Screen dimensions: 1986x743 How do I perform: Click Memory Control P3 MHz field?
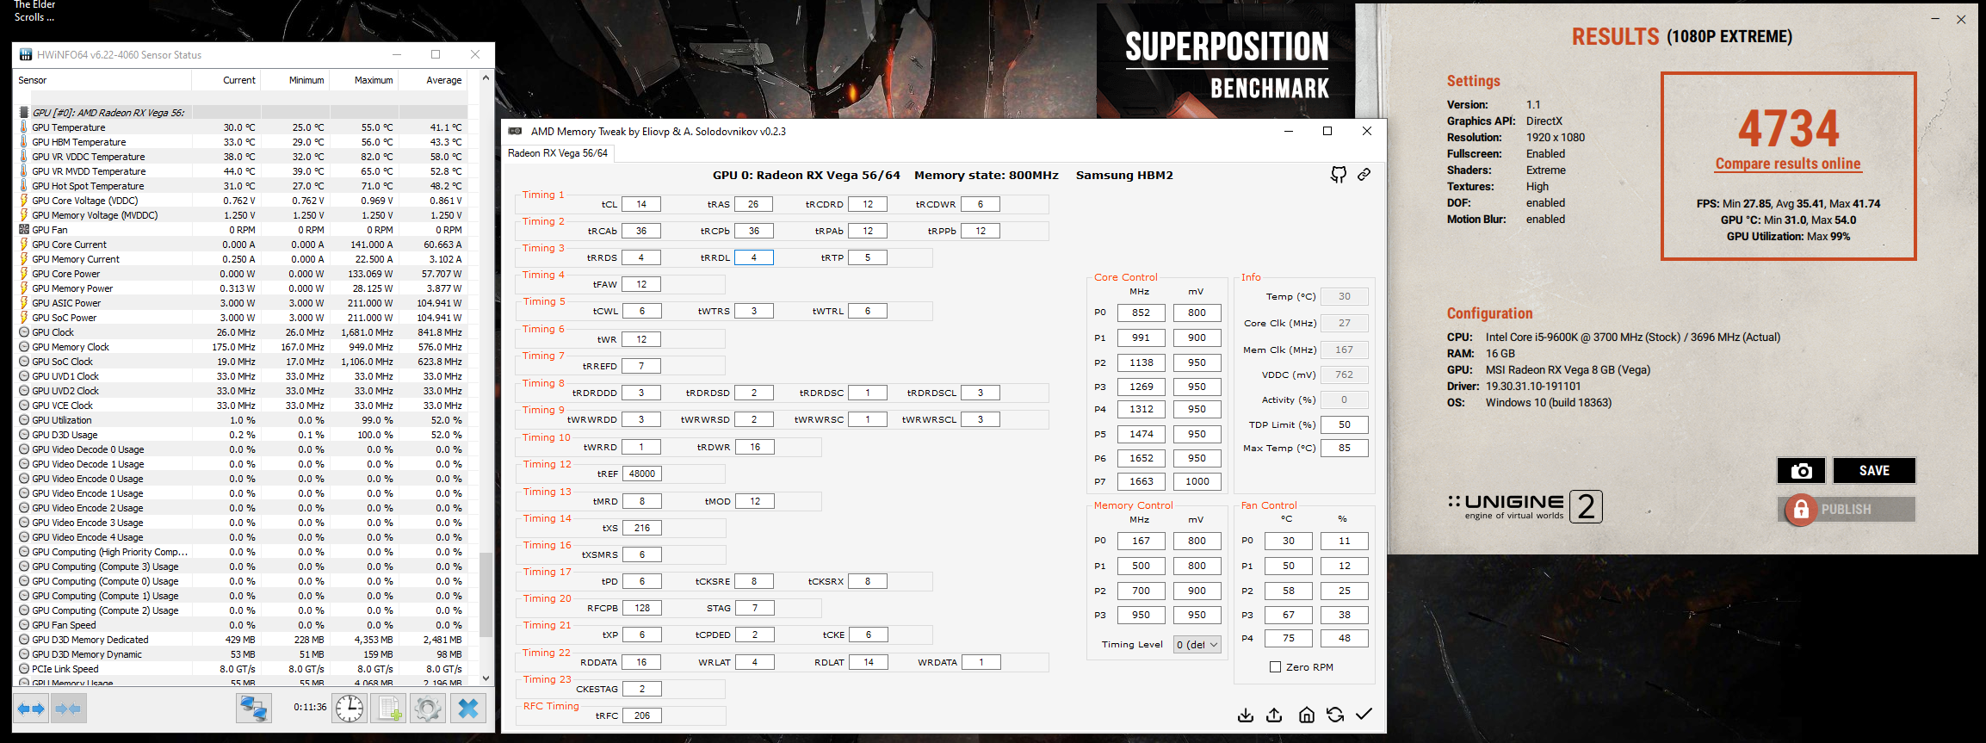tap(1141, 615)
